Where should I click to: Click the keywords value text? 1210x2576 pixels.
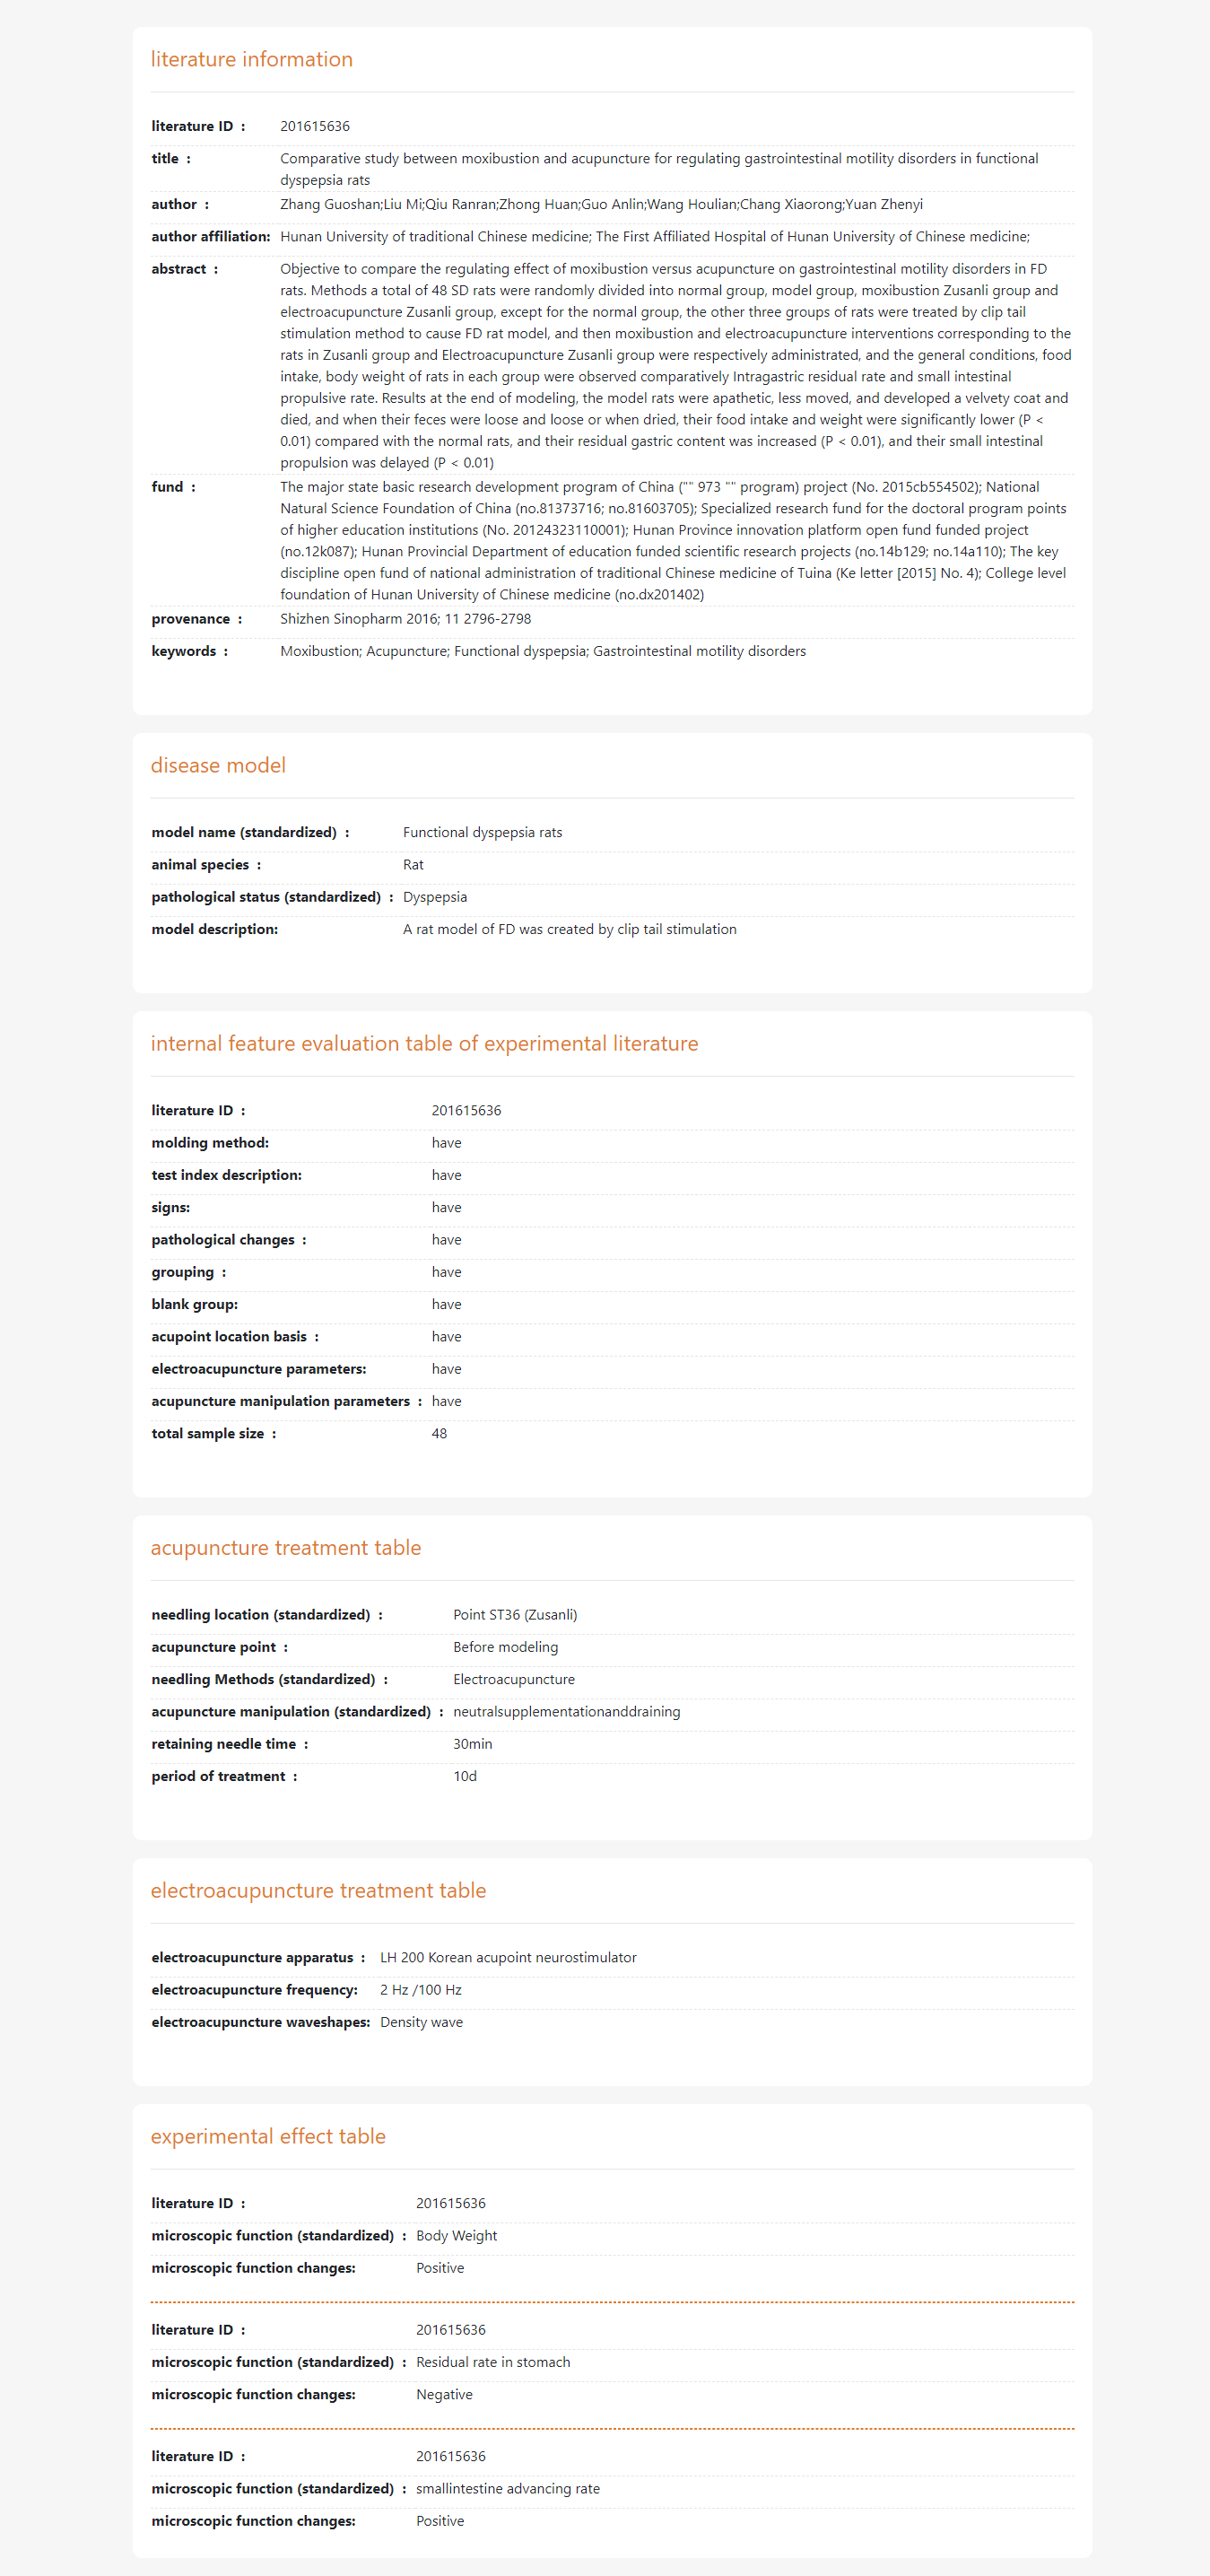542,651
